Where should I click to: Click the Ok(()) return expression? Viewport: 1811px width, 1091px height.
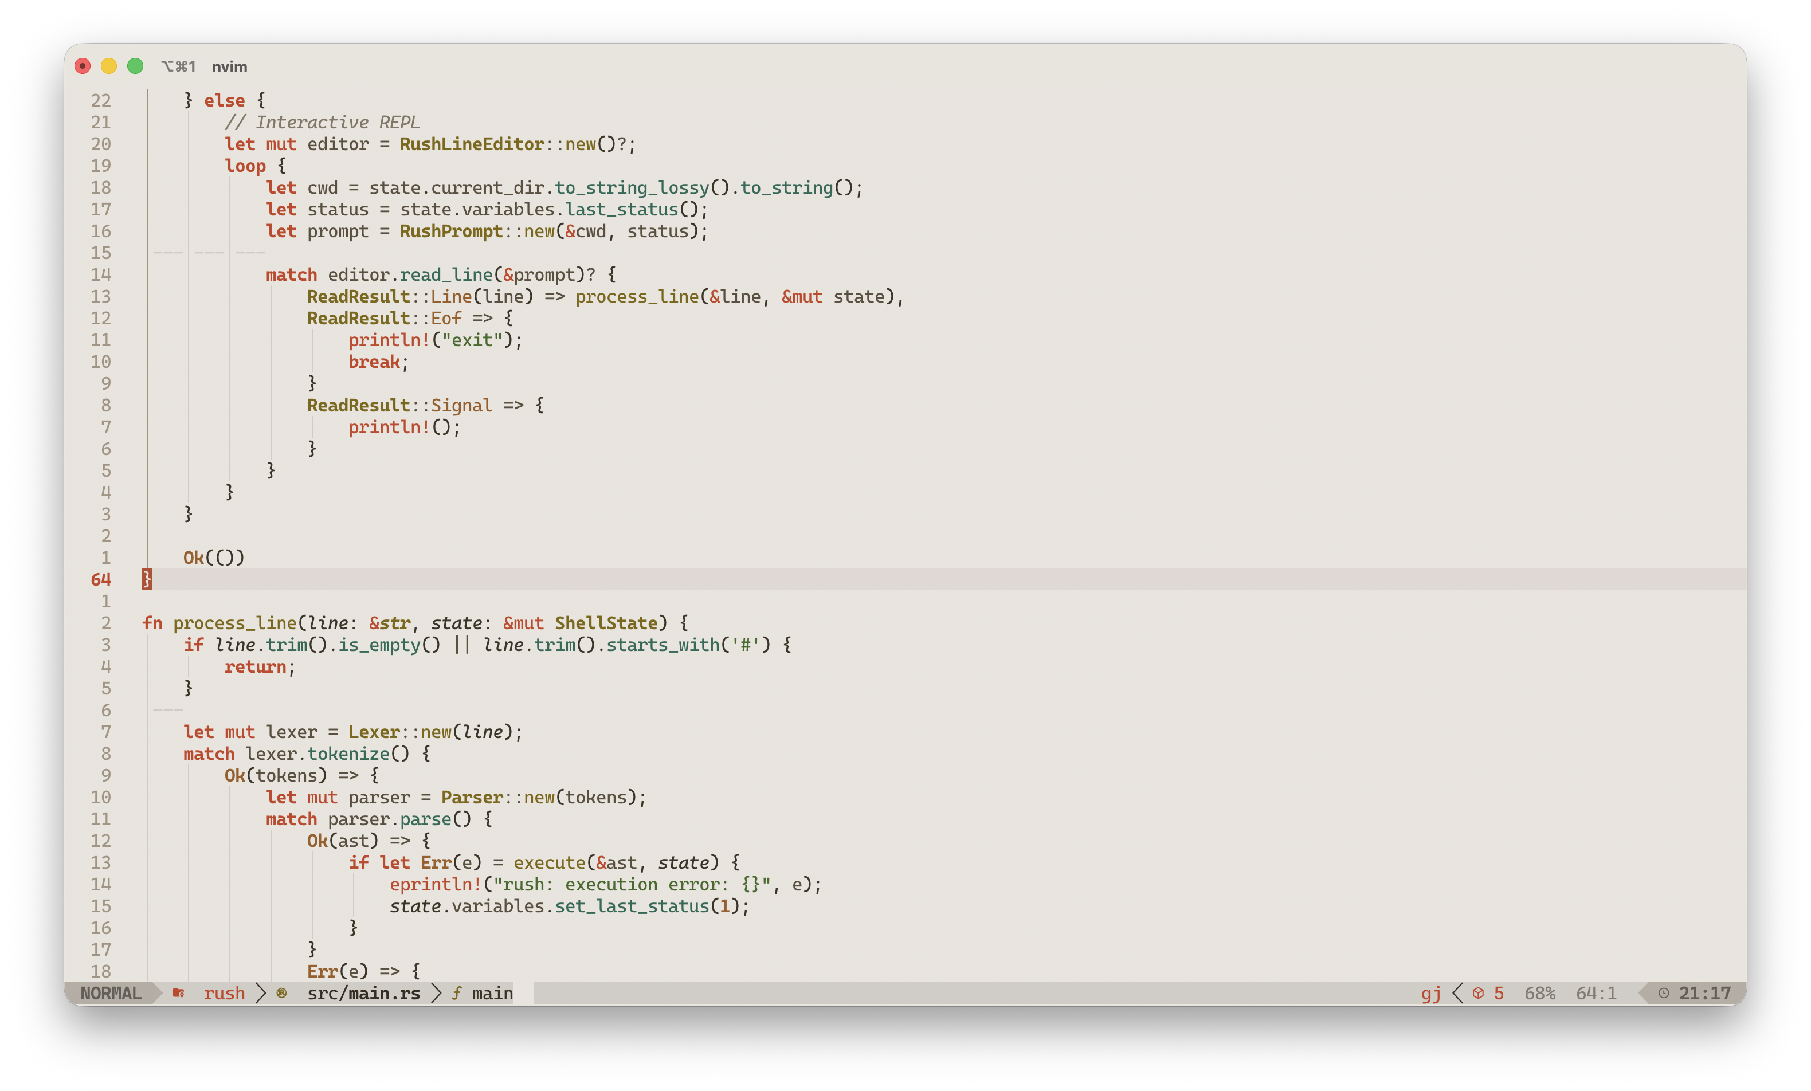[x=214, y=558]
